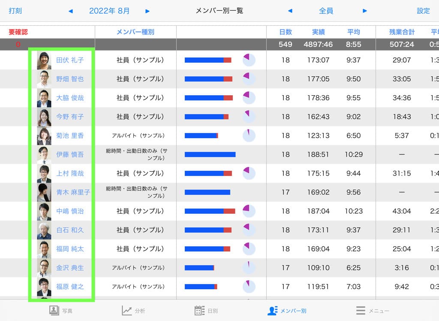
Task: Click the pie chart for 田伏 礼子
Action: tap(249, 60)
